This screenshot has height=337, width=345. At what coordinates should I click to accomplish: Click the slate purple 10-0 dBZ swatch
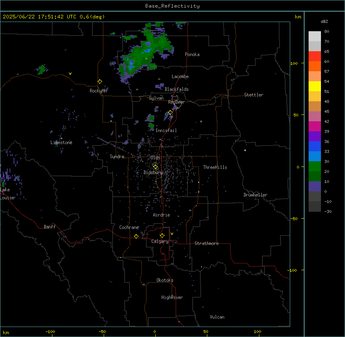315,187
